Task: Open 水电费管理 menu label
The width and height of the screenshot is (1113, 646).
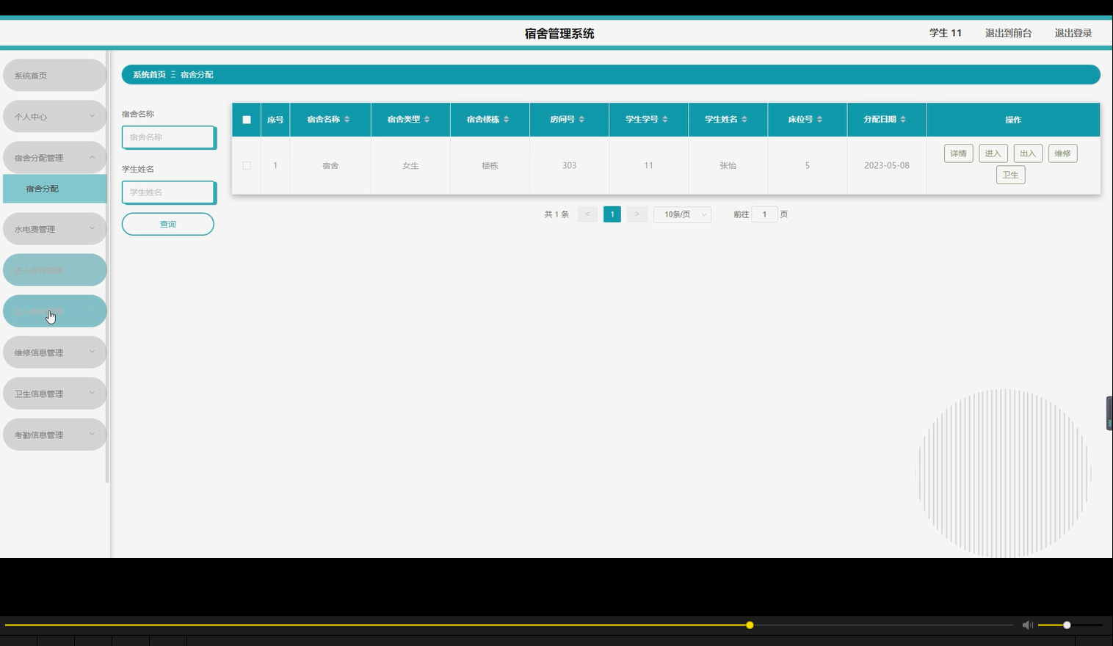Action: (35, 229)
